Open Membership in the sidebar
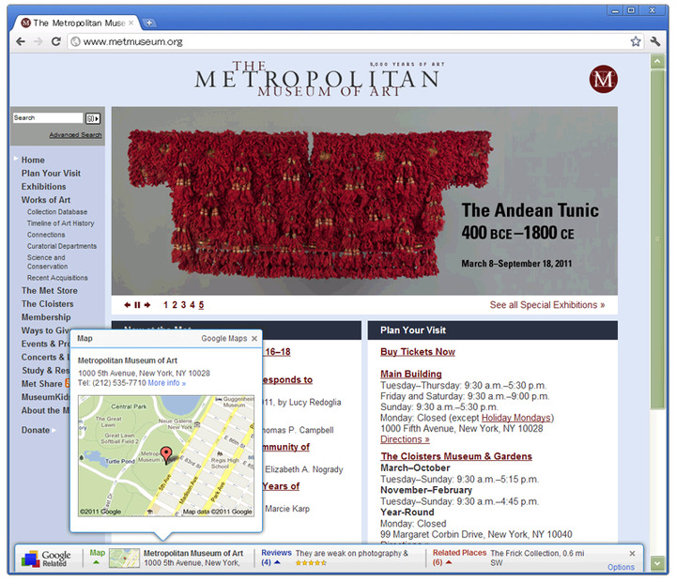Viewport: 676px width, 582px height. pyautogui.click(x=46, y=317)
